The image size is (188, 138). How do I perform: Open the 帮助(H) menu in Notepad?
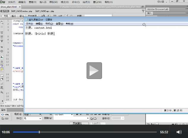tap(69, 23)
